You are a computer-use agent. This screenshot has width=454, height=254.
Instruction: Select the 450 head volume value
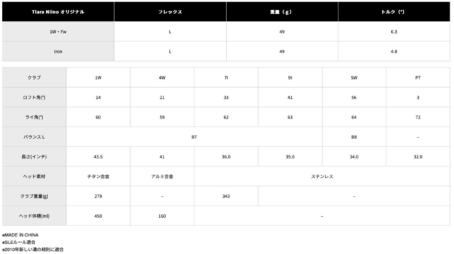pyautogui.click(x=98, y=216)
